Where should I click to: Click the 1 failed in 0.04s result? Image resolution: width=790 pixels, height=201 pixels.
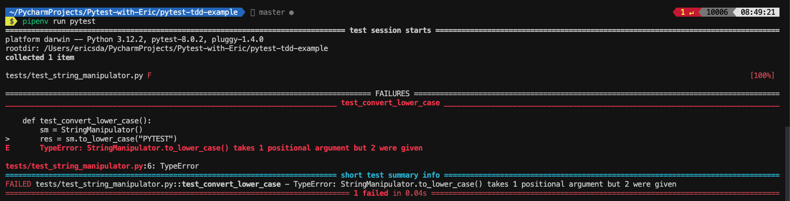390,193
